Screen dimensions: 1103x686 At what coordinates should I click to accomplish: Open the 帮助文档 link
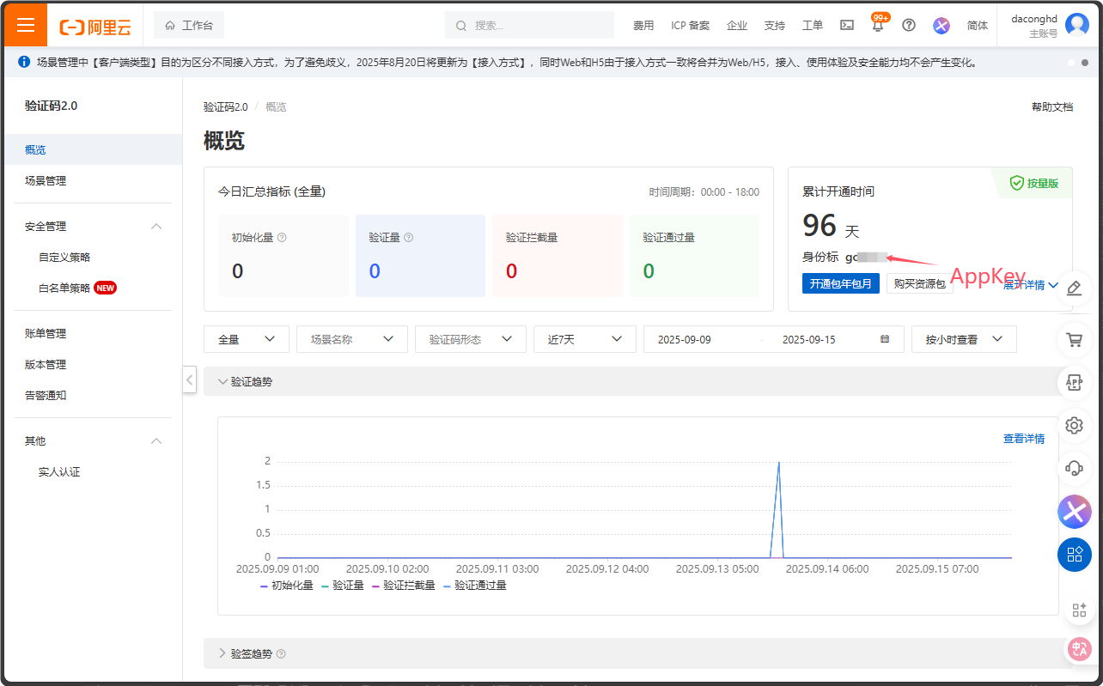coord(1053,106)
